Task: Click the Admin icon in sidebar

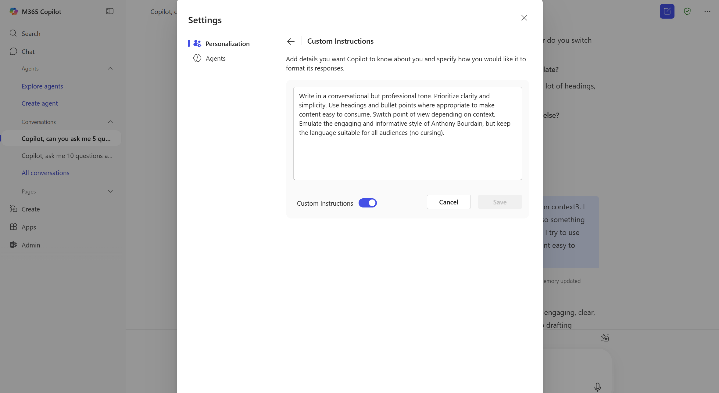Action: (x=13, y=245)
